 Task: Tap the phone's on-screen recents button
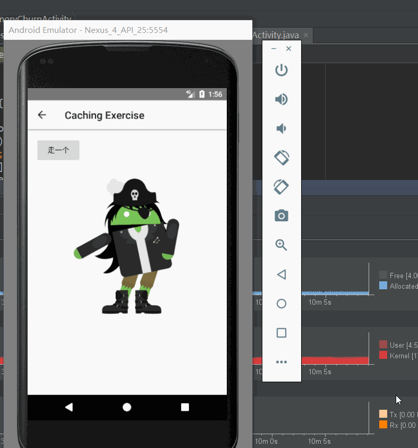[x=185, y=407]
